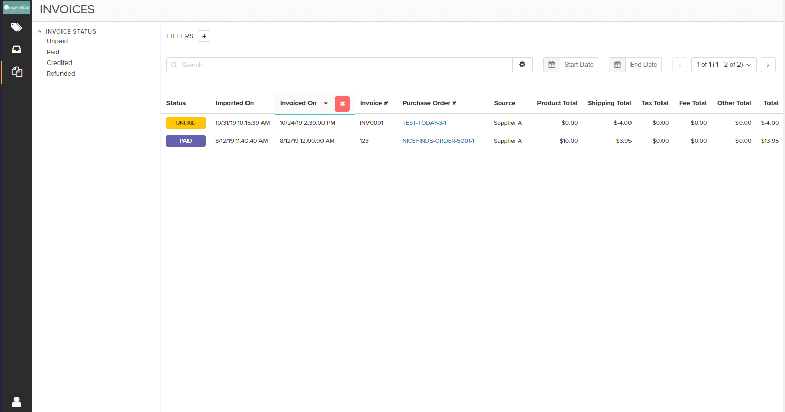Clear the Invoiced On sort
Image resolution: width=785 pixels, height=412 pixels.
[342, 104]
